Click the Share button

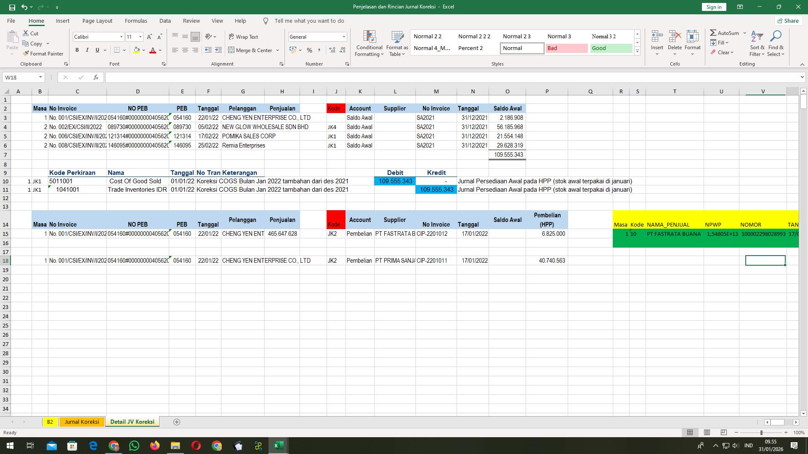tap(788, 21)
